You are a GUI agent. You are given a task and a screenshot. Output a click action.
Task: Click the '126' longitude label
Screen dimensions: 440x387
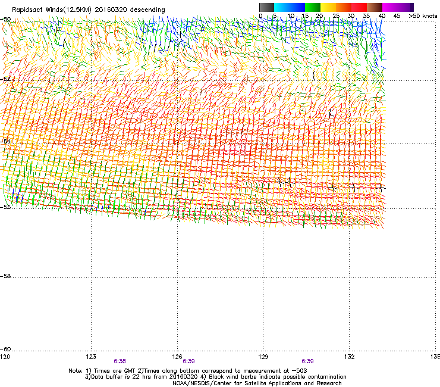click(177, 357)
